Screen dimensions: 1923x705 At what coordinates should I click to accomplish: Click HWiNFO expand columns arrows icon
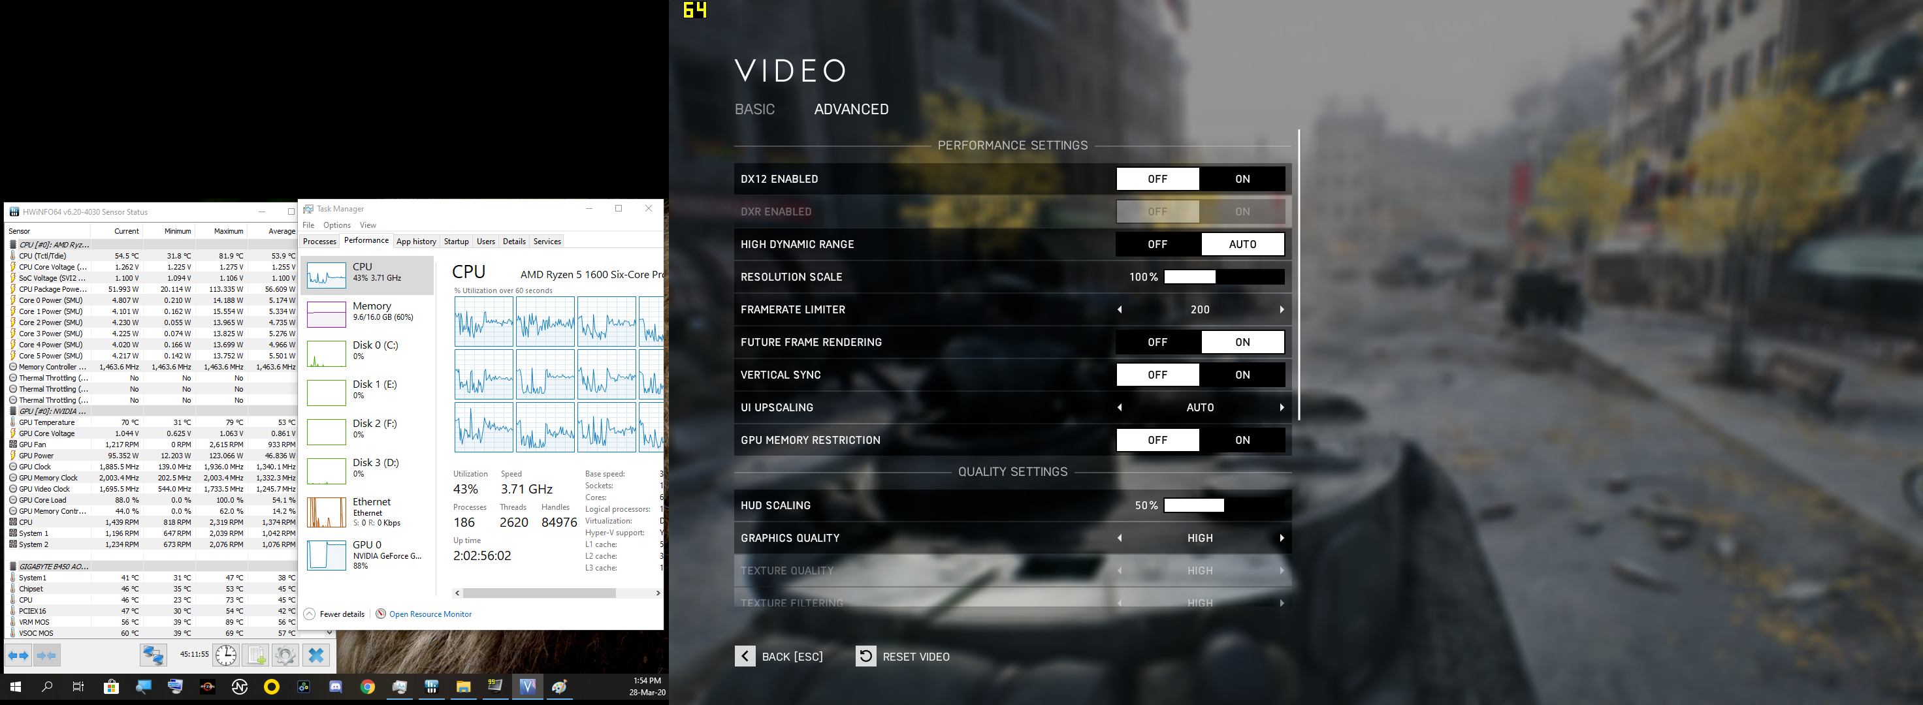click(19, 655)
